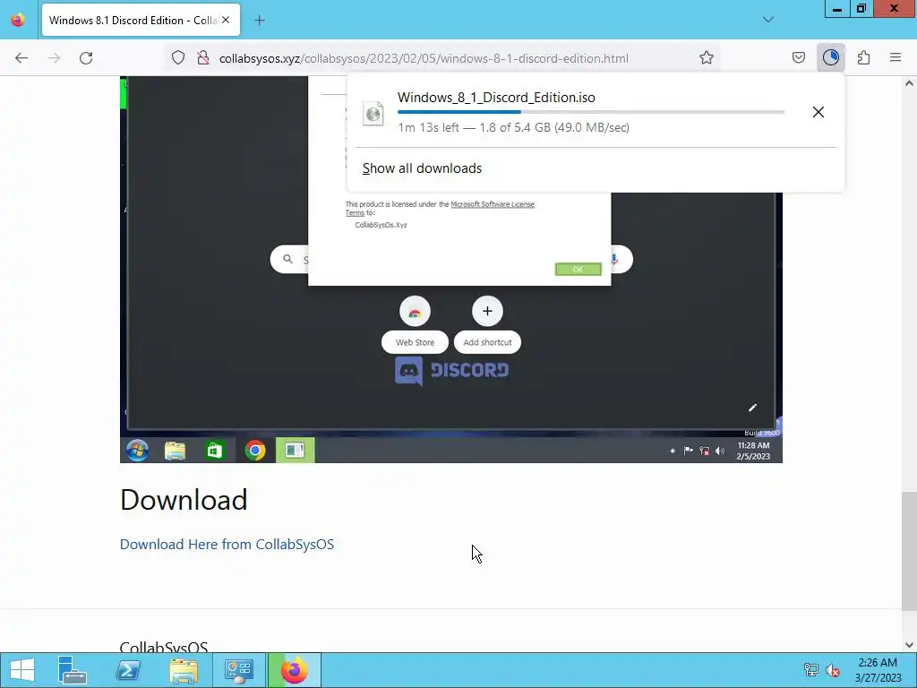Close the Windows 8.1 Discord Edition tab
This screenshot has width=917, height=688.
(x=226, y=20)
